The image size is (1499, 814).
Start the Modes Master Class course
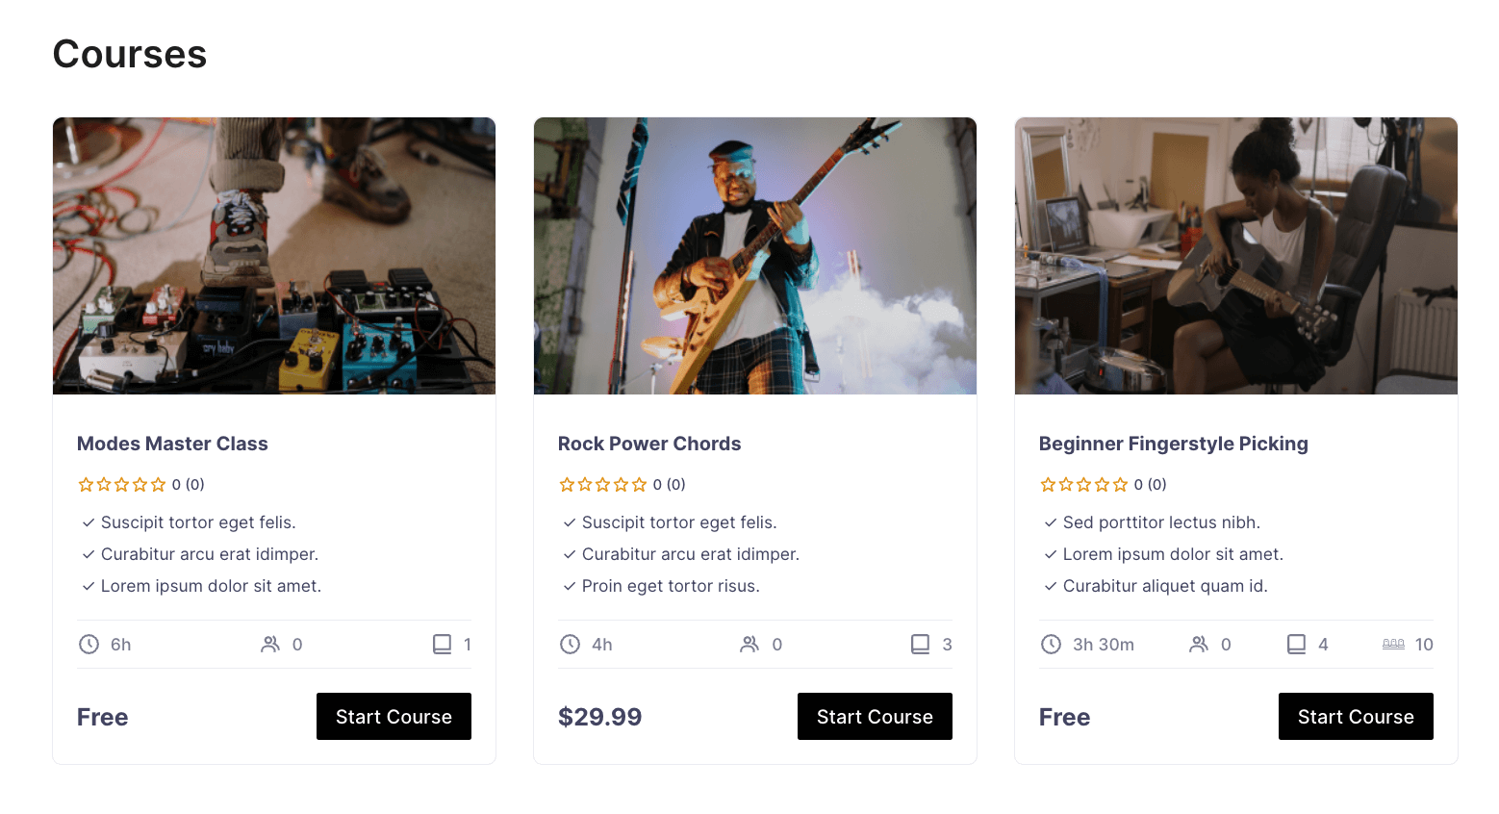(x=394, y=716)
